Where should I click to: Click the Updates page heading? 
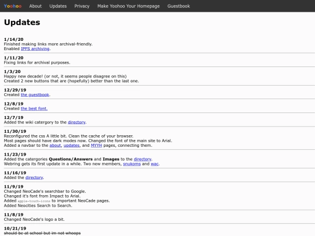[22, 22]
